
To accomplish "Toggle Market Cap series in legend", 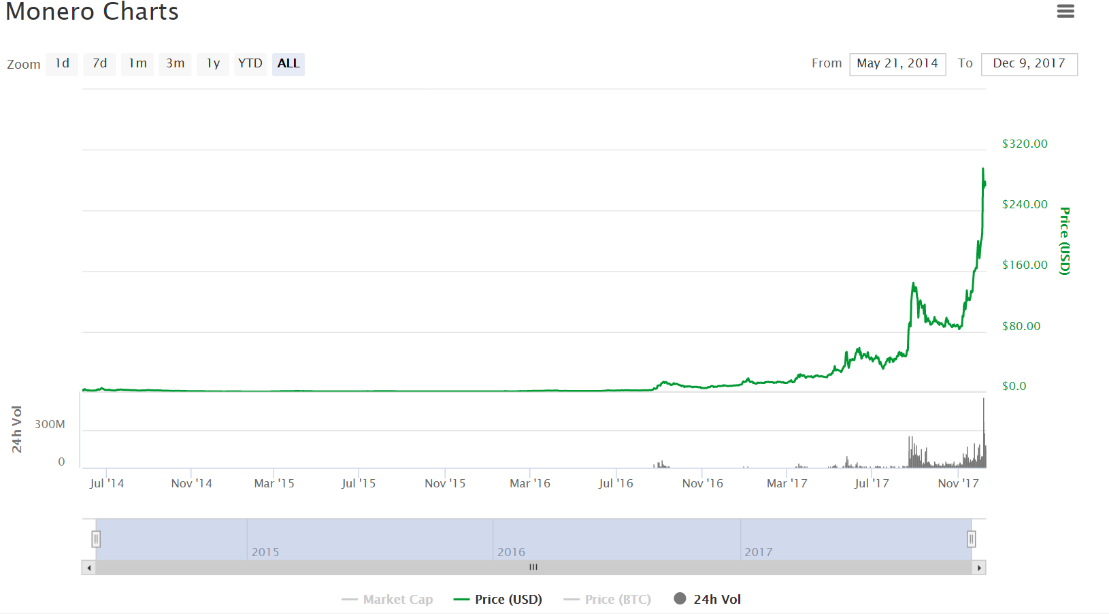I will click(x=387, y=600).
